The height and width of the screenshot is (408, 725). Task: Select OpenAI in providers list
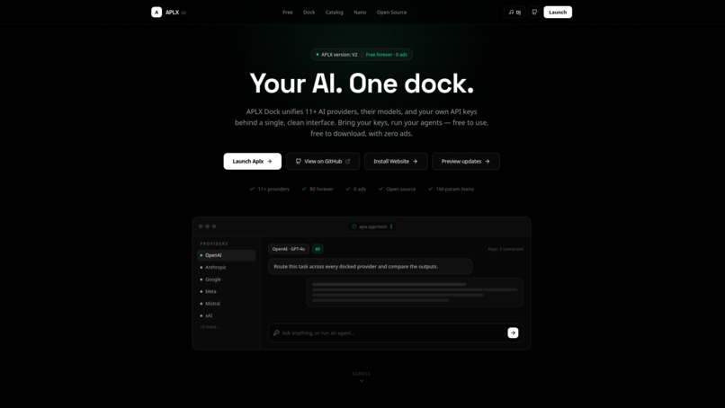(x=226, y=255)
